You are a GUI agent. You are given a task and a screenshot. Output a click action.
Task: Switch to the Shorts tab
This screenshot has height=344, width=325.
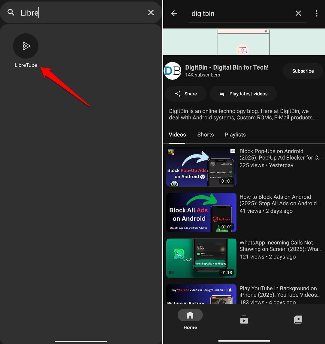tap(205, 135)
